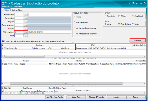Select Ativo under Itens
This screenshot has width=148, height=101.
[x=108, y=24]
